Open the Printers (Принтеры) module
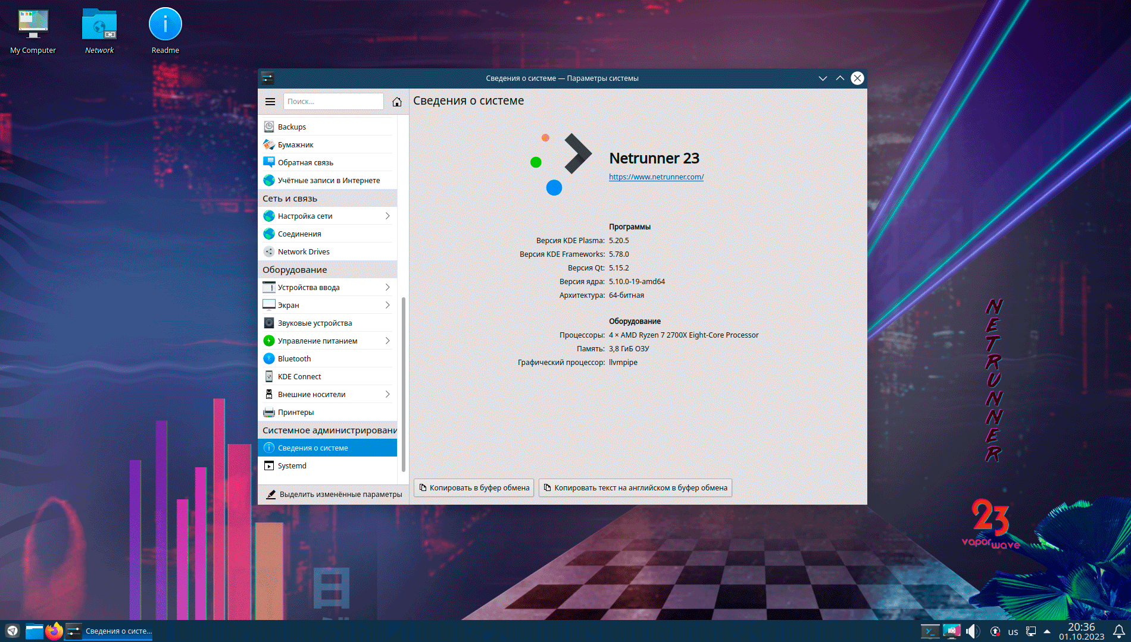Image resolution: width=1131 pixels, height=642 pixels. coord(295,412)
